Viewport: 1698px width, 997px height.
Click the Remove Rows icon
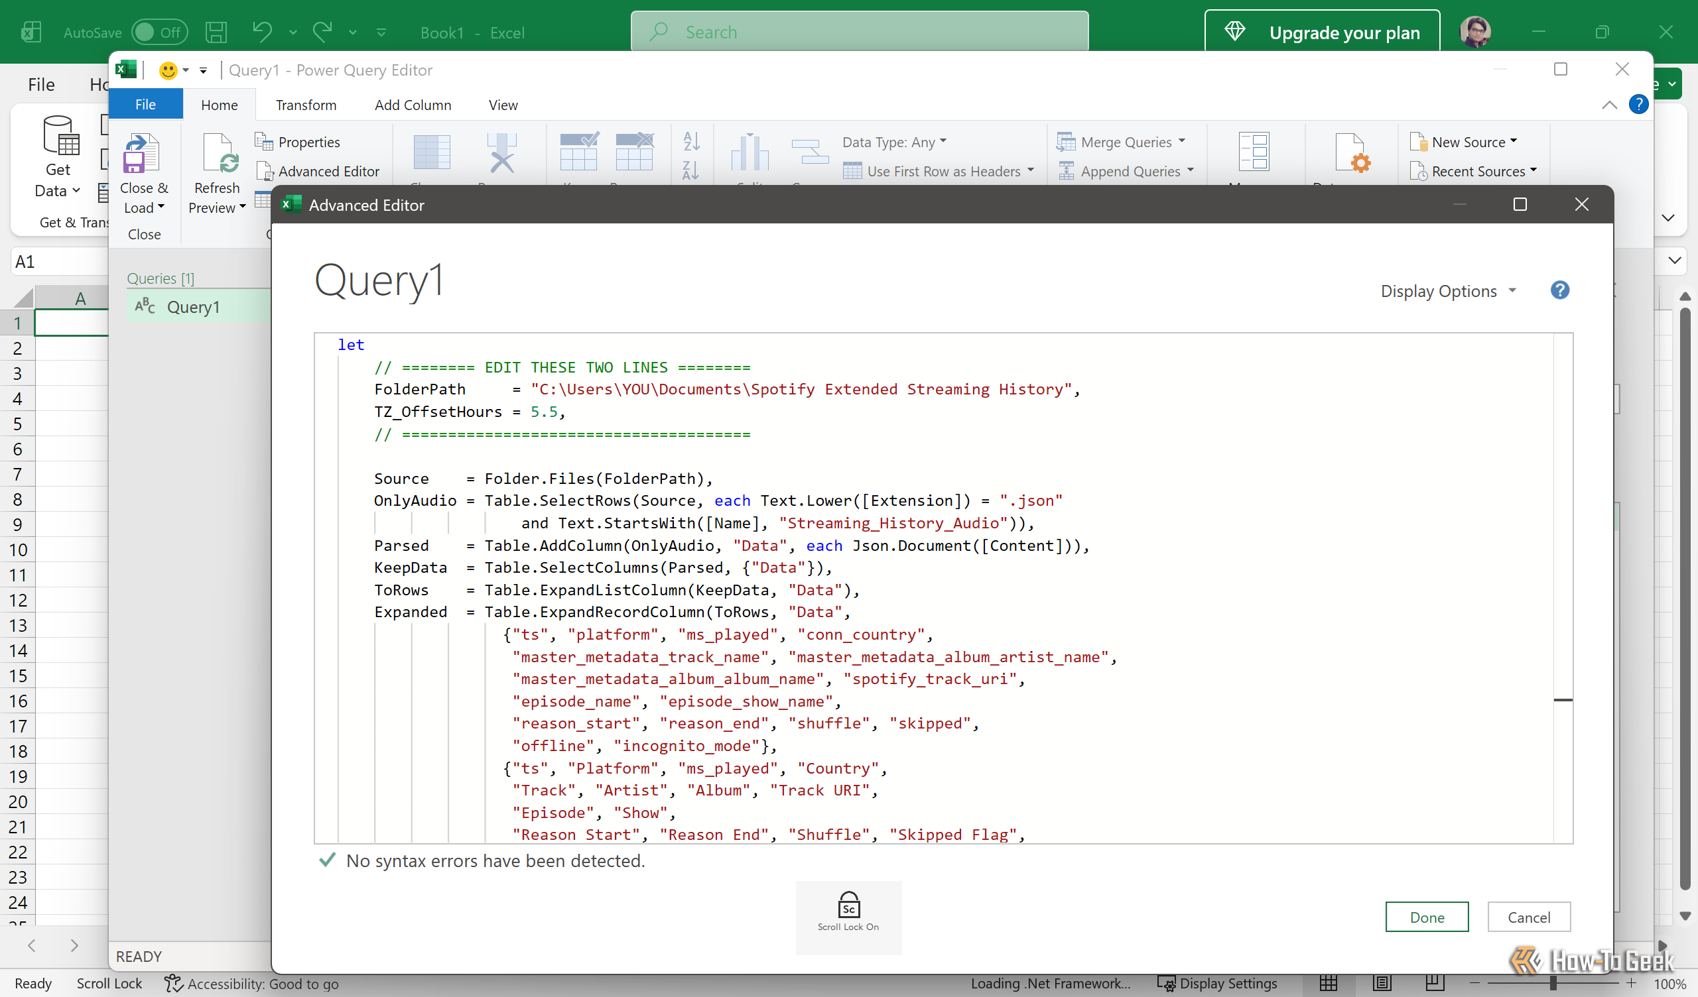634,151
